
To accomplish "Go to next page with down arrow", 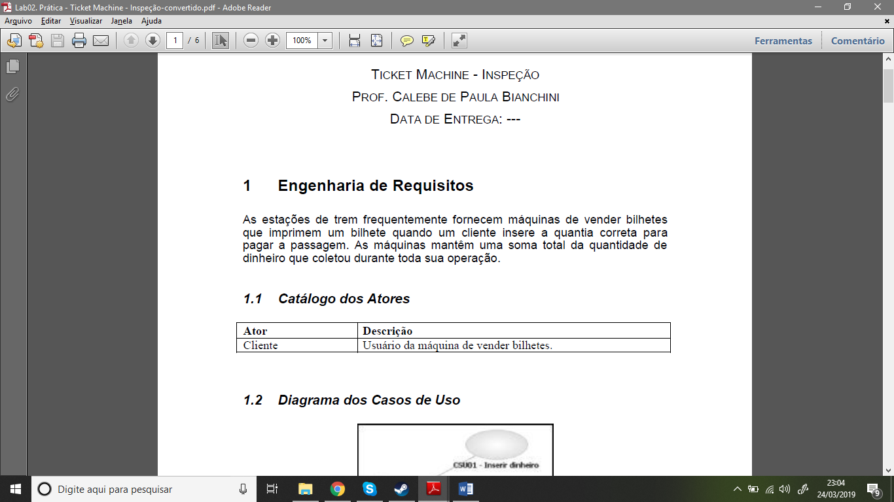I will click(x=152, y=41).
